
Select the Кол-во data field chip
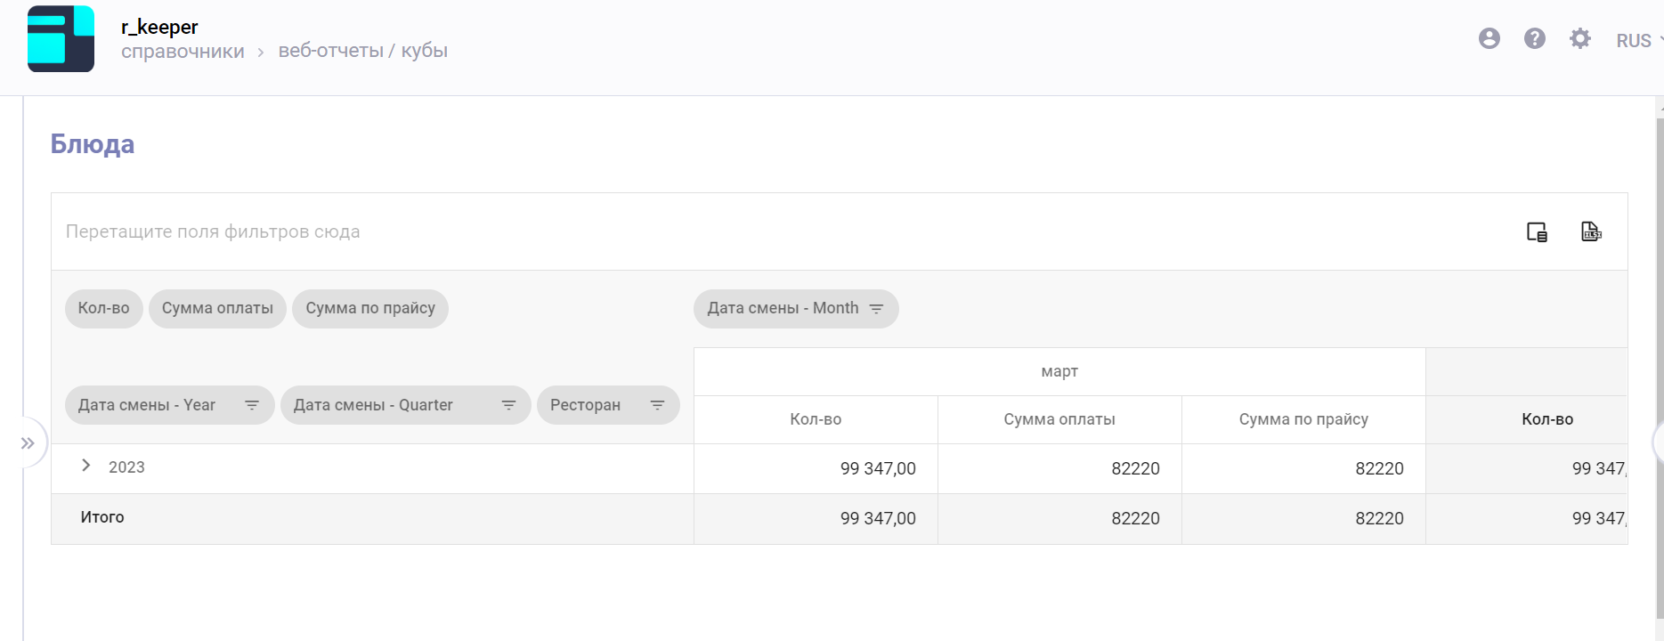(x=103, y=309)
